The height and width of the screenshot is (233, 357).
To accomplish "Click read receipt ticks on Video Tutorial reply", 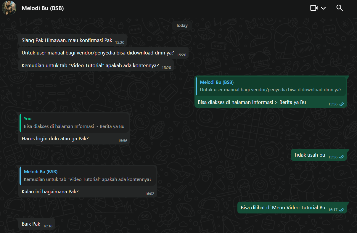I will point(341,210).
